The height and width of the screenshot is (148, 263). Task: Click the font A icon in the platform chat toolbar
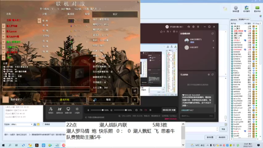point(35,124)
